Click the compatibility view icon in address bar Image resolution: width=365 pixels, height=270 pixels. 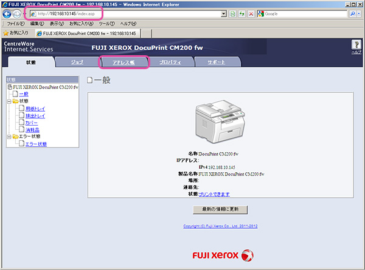233,13
